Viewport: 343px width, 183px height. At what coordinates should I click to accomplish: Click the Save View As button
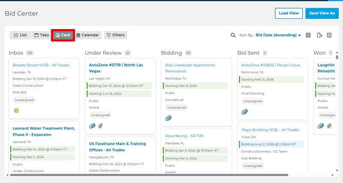pyautogui.click(x=322, y=13)
